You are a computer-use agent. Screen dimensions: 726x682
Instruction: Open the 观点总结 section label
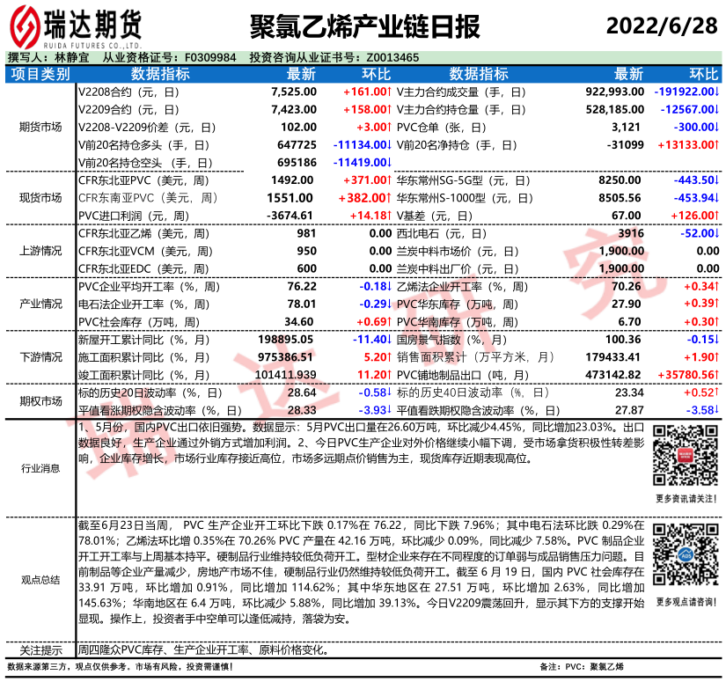(x=40, y=579)
